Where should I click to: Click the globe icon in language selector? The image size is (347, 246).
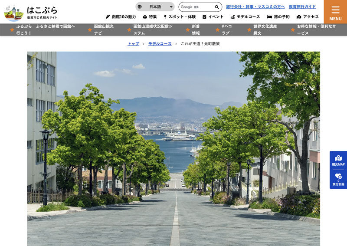(140, 7)
